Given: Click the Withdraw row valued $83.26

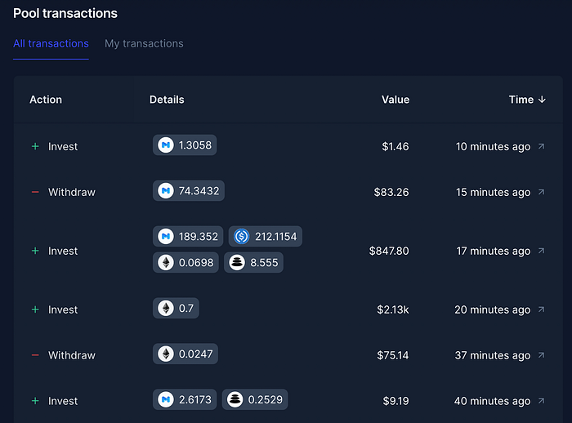Looking at the screenshot, I should (x=288, y=192).
